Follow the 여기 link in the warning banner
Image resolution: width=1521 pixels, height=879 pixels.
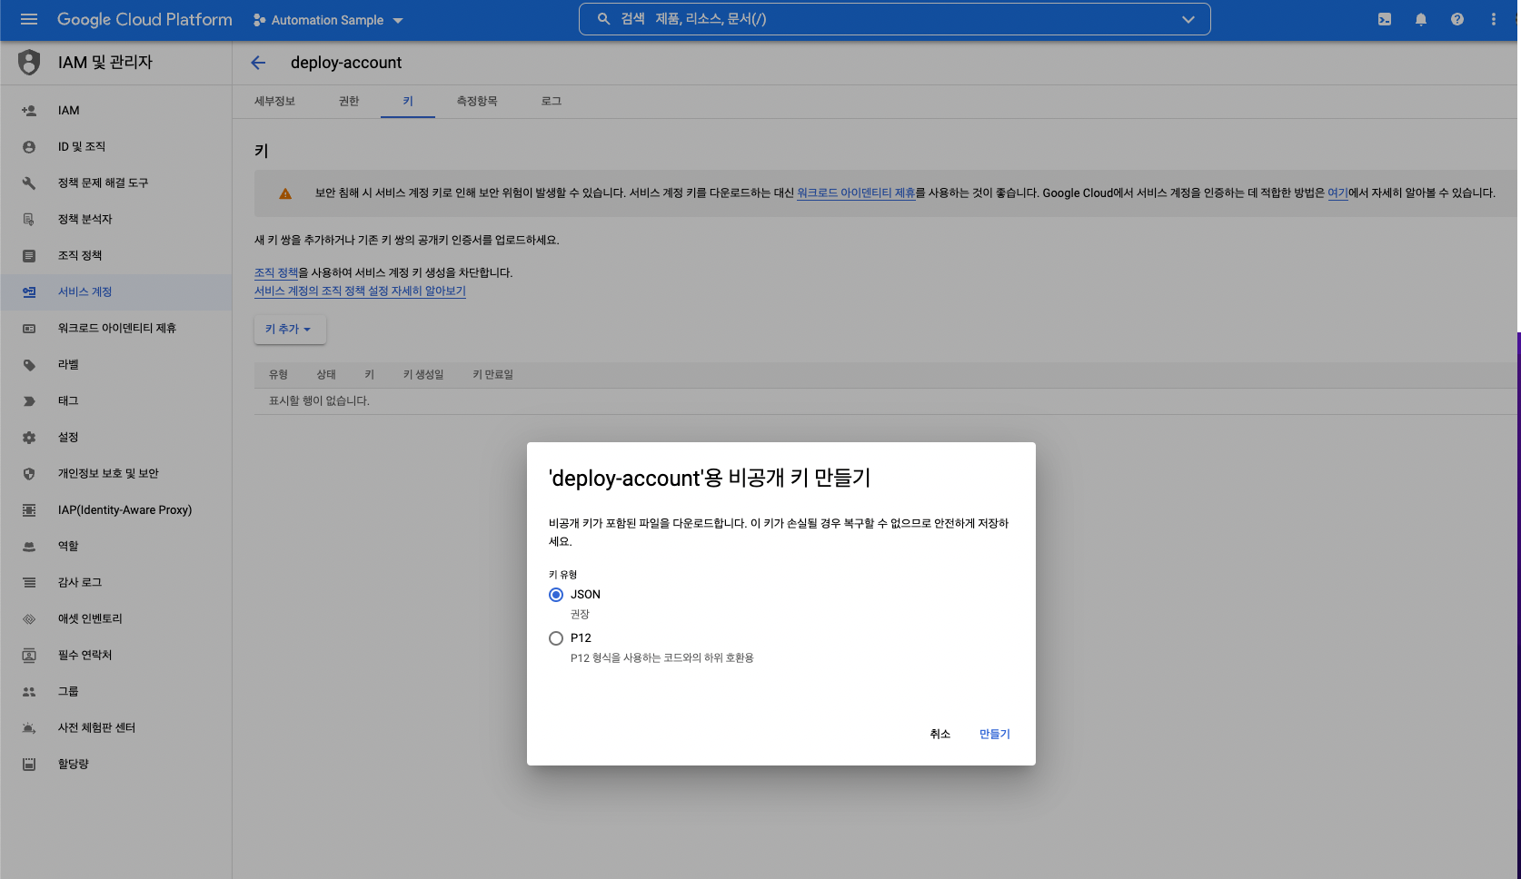click(x=1337, y=193)
